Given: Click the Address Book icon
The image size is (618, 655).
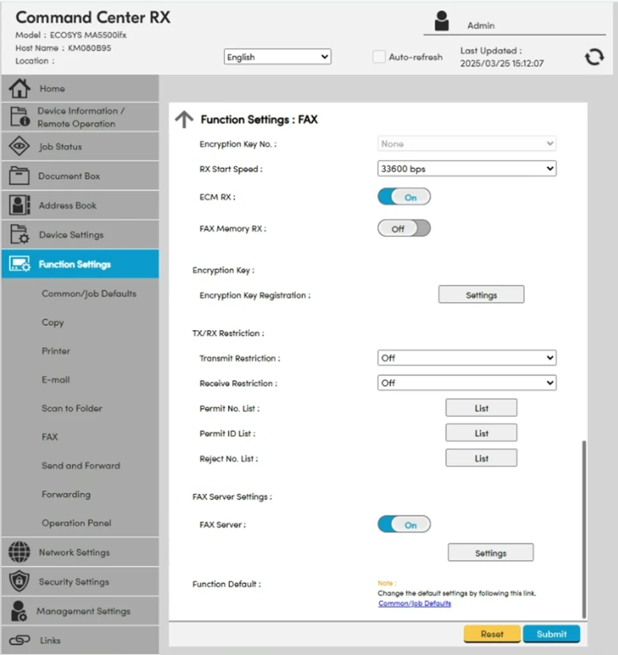Looking at the screenshot, I should coord(19,205).
